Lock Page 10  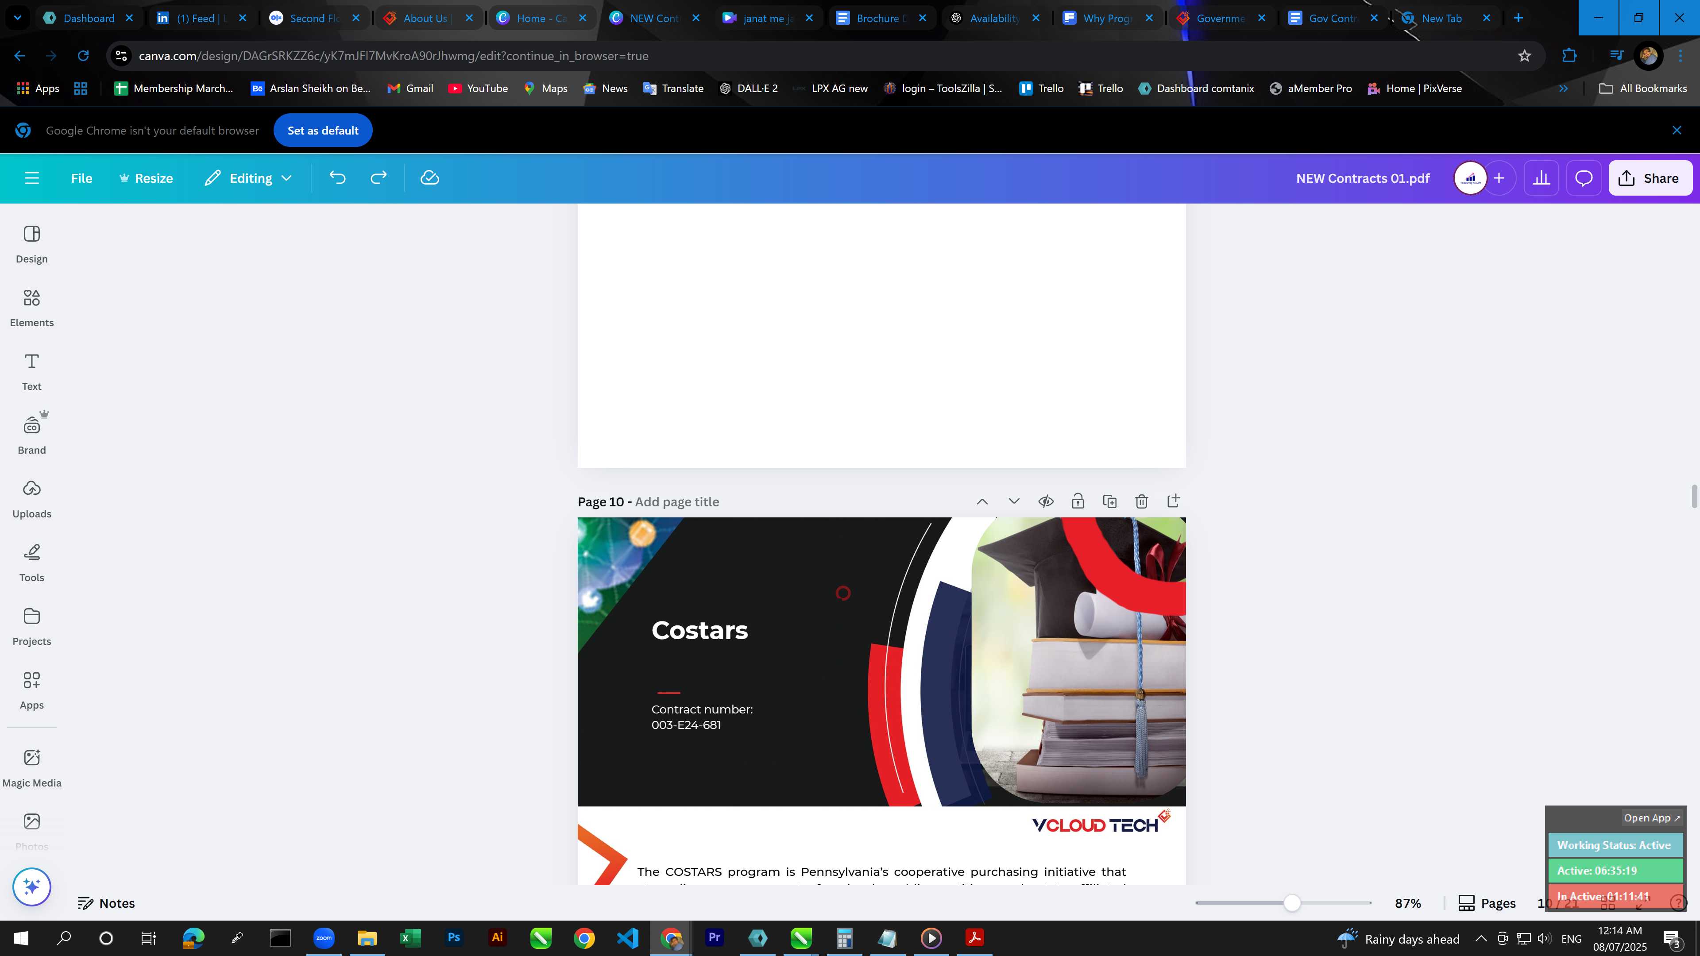click(1078, 501)
